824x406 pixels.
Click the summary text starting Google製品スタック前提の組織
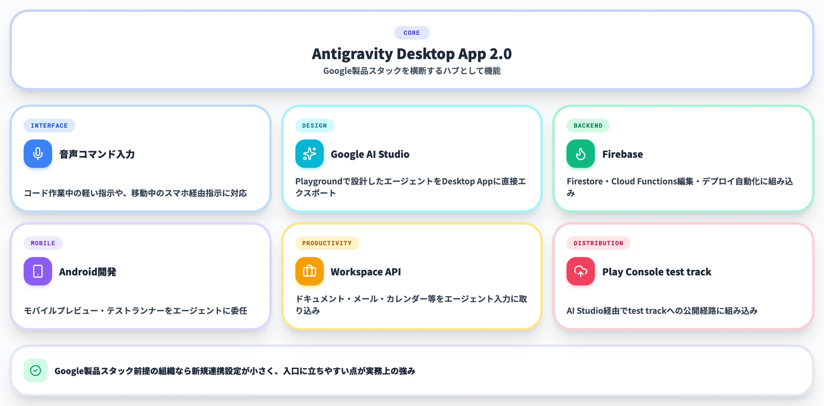(235, 371)
